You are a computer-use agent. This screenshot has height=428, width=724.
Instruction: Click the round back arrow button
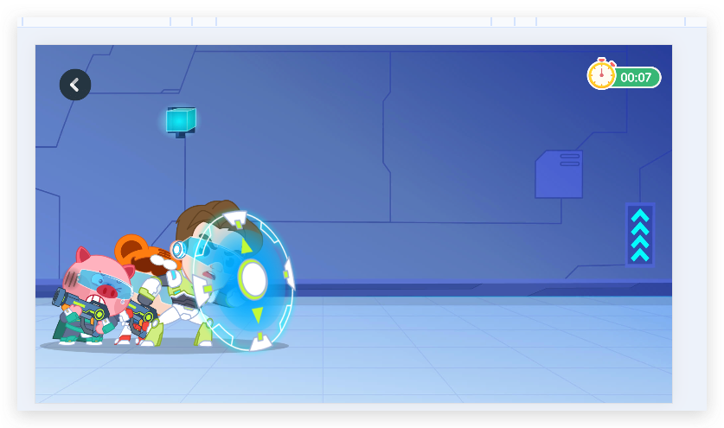[75, 85]
